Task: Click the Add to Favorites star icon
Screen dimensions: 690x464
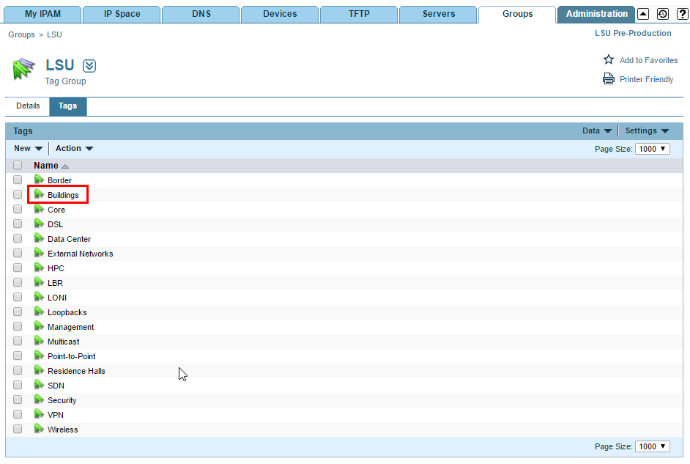Action: (x=609, y=60)
